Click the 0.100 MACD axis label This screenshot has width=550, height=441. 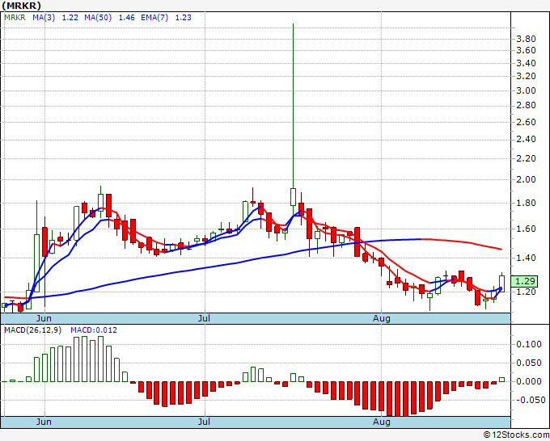[529, 344]
